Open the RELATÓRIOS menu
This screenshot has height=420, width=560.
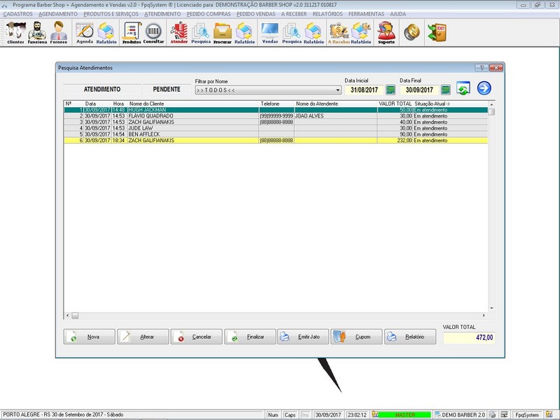pos(328,14)
